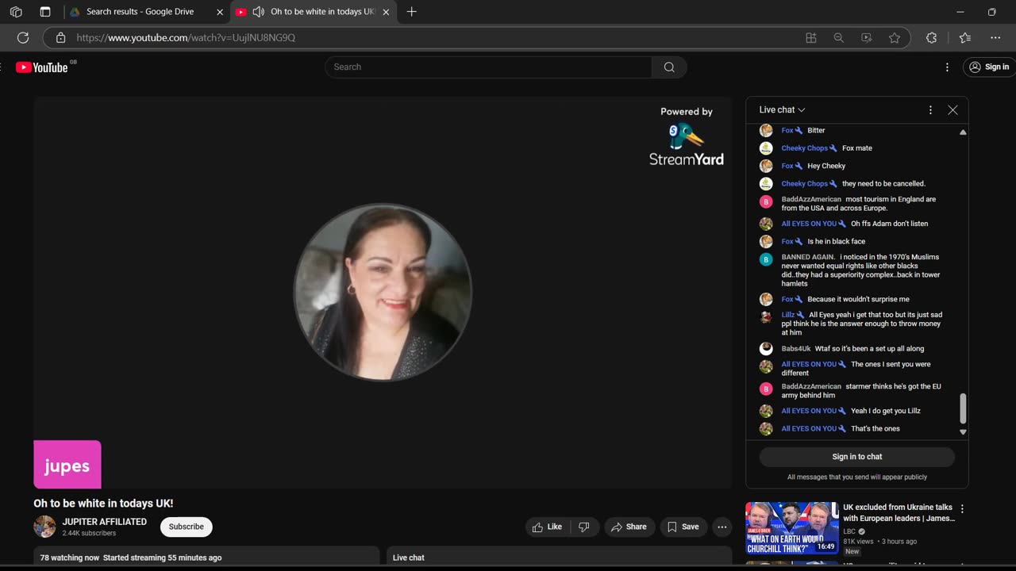This screenshot has width=1016, height=571.
Task: Open browser Settings and more menu
Action: [x=995, y=37]
